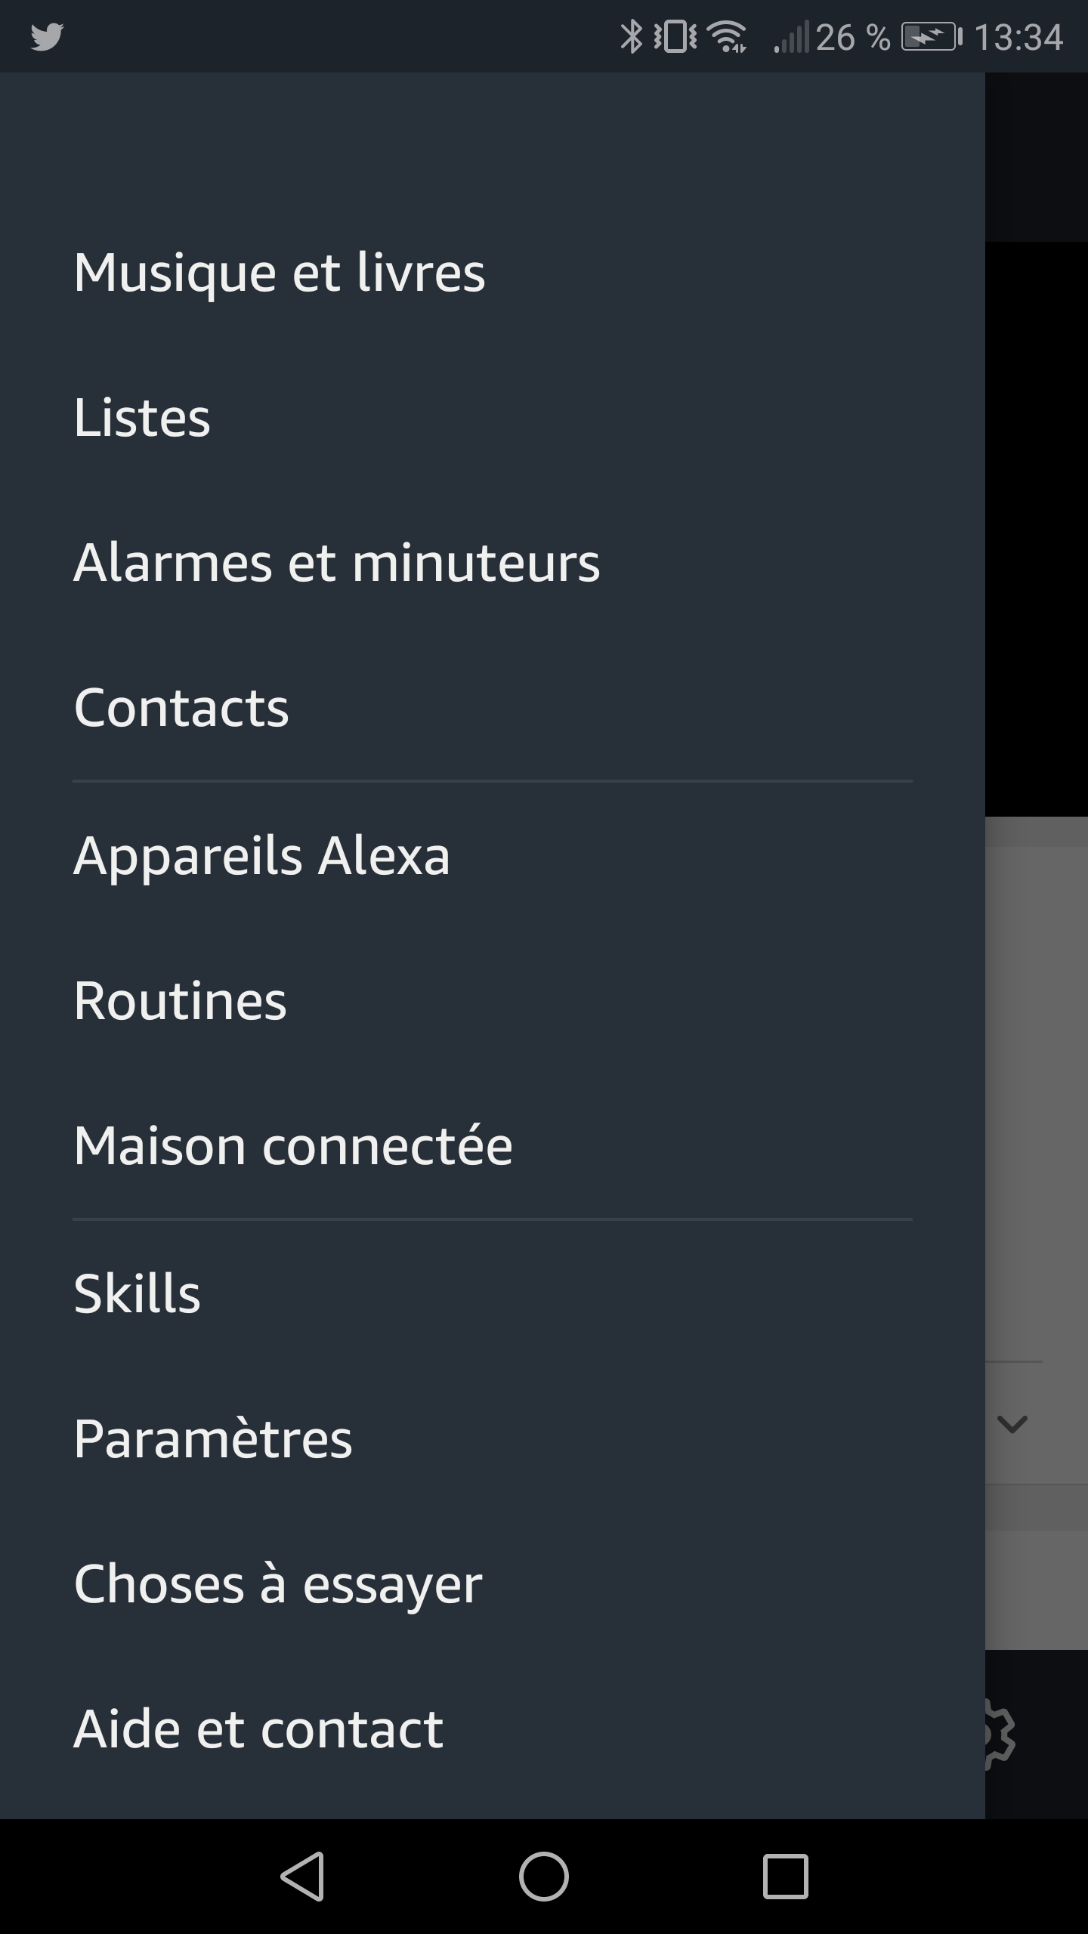Screen dimensions: 1088x1934
Task: Open Musique et livres menu item
Action: tap(280, 273)
